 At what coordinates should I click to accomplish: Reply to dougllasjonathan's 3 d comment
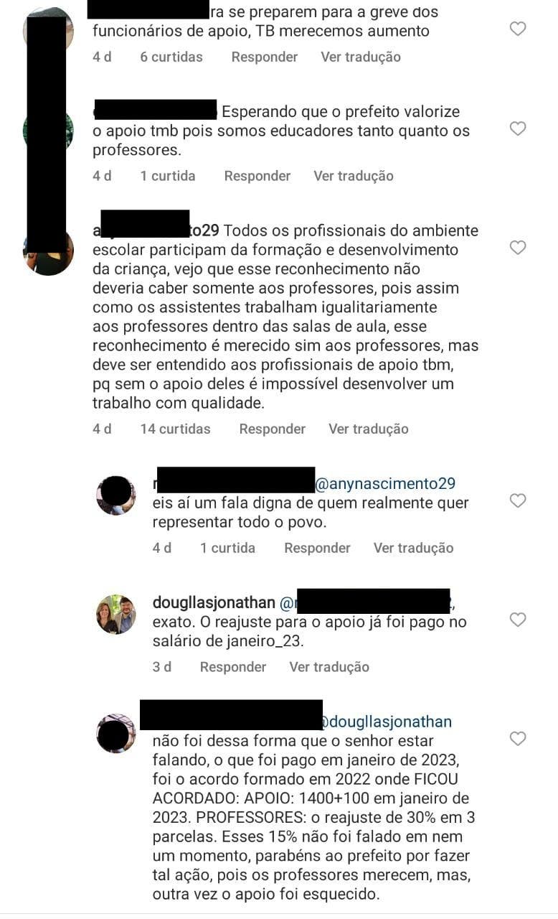[233, 667]
